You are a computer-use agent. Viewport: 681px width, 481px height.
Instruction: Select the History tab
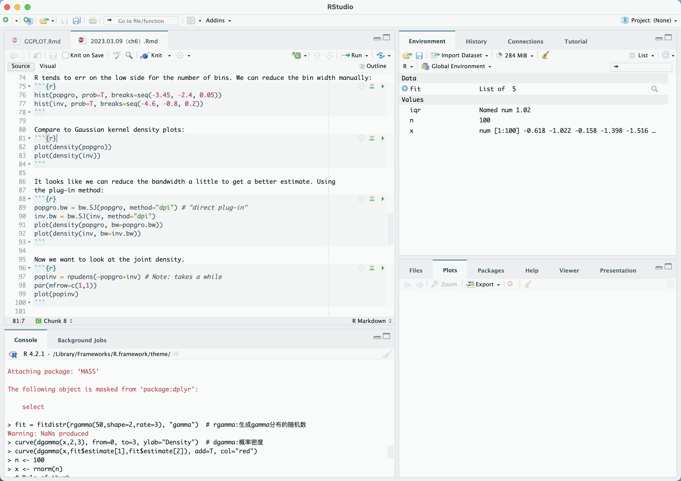tap(475, 41)
